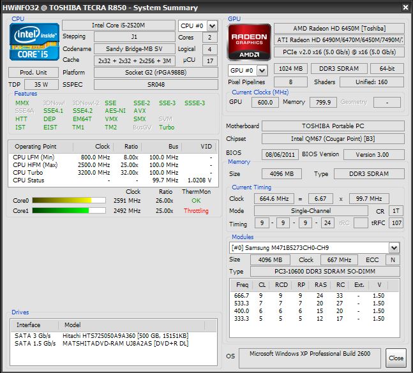Click the HTT feature label
The height and width of the screenshot is (373, 413).
click(x=21, y=119)
